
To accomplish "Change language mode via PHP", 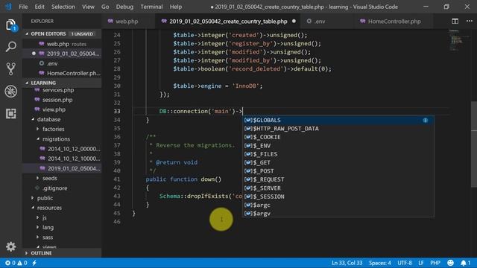I will (x=435, y=263).
